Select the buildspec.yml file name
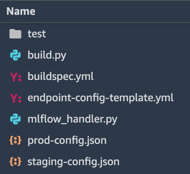The width and height of the screenshot is (190, 174). [x=61, y=77]
